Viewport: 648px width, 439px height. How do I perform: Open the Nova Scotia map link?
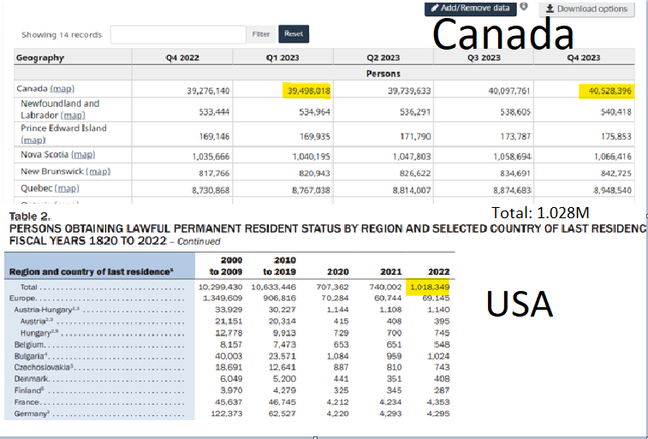[x=83, y=154]
